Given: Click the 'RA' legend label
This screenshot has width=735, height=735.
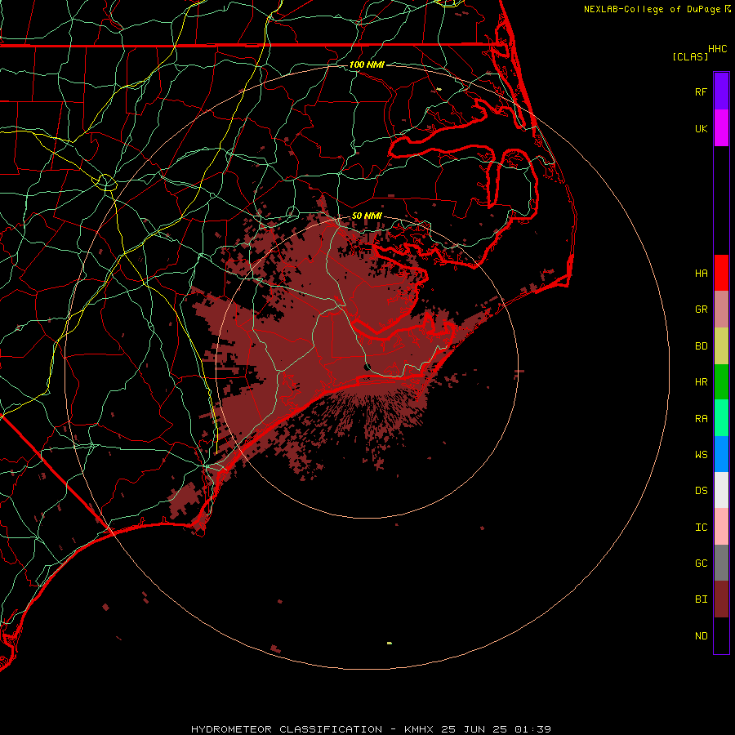Looking at the screenshot, I should (x=701, y=419).
